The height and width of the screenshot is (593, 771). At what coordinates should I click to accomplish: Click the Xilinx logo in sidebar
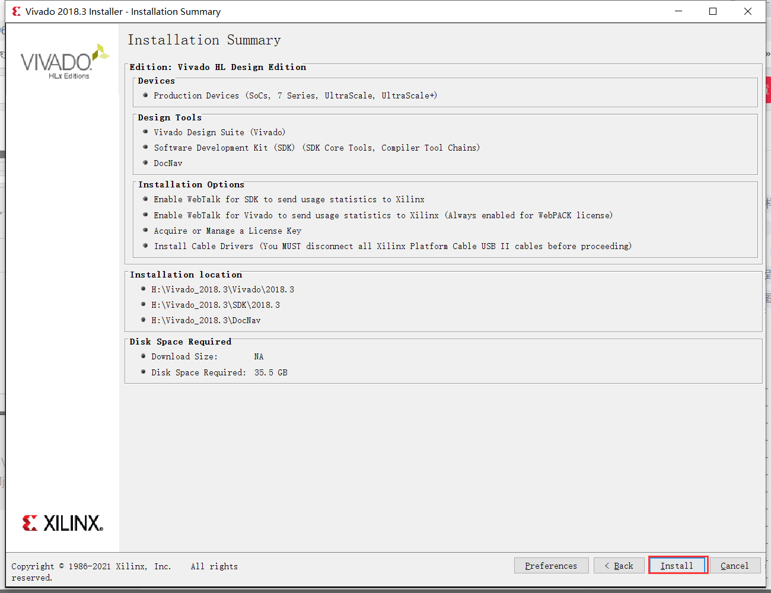[x=62, y=523]
